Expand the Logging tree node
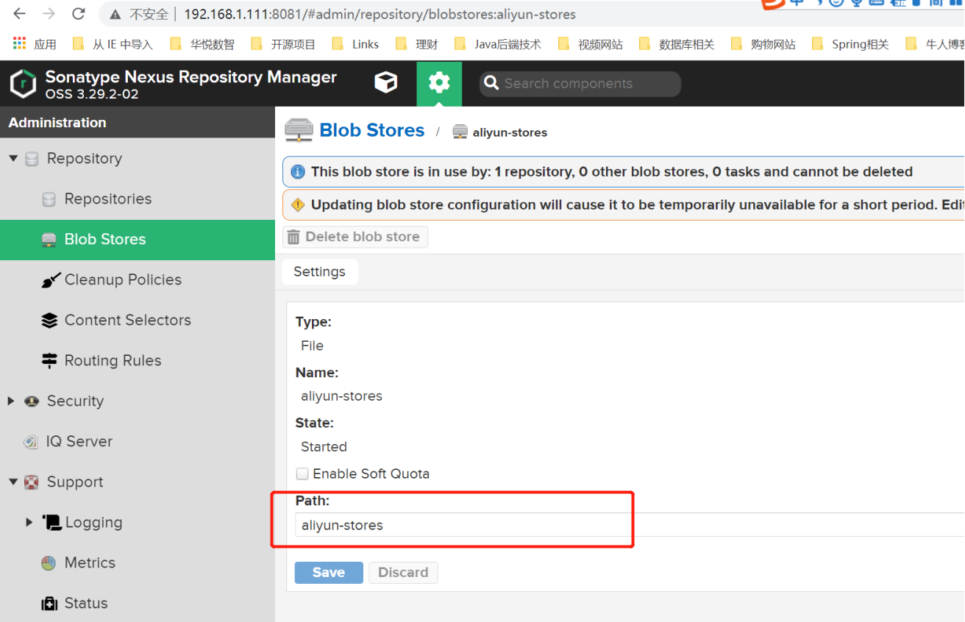This screenshot has height=622, width=965. coord(29,523)
